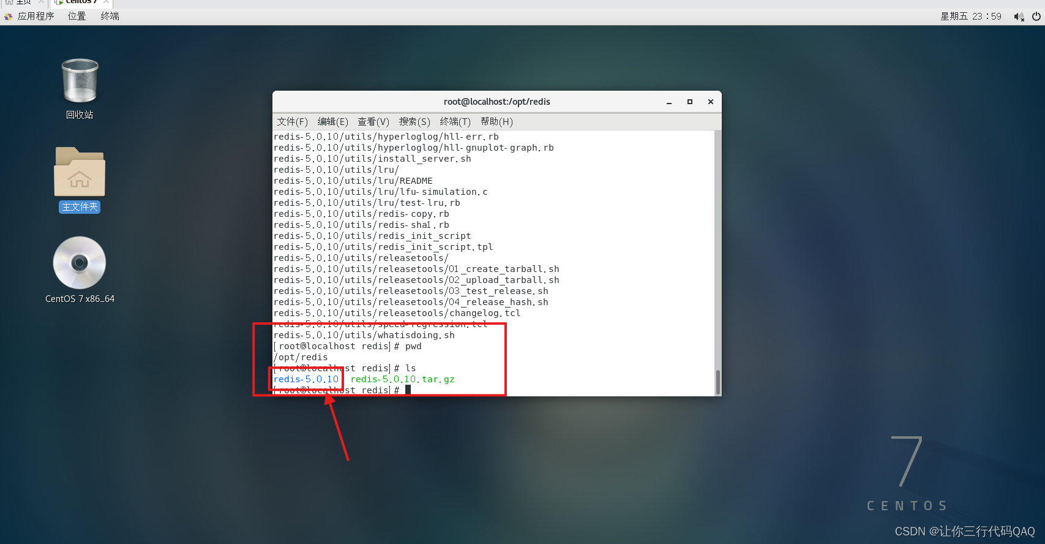Click the changelog.tcl output line
The image size is (1045, 544).
397,313
